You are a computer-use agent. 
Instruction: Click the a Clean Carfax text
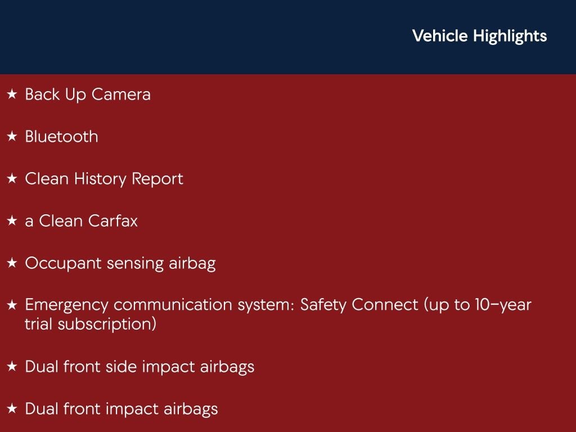pyautogui.click(x=81, y=221)
